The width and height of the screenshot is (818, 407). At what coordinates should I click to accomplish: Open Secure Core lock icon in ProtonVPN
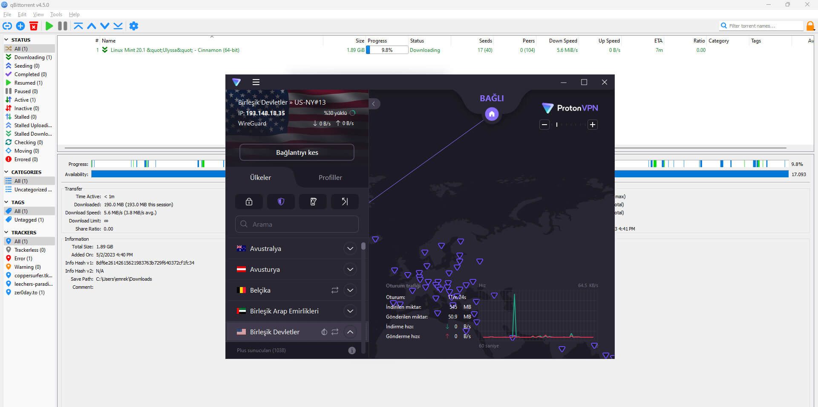pos(249,202)
